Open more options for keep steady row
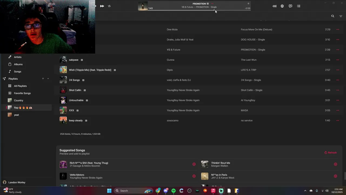This screenshot has height=195, width=346. coord(338,121)
